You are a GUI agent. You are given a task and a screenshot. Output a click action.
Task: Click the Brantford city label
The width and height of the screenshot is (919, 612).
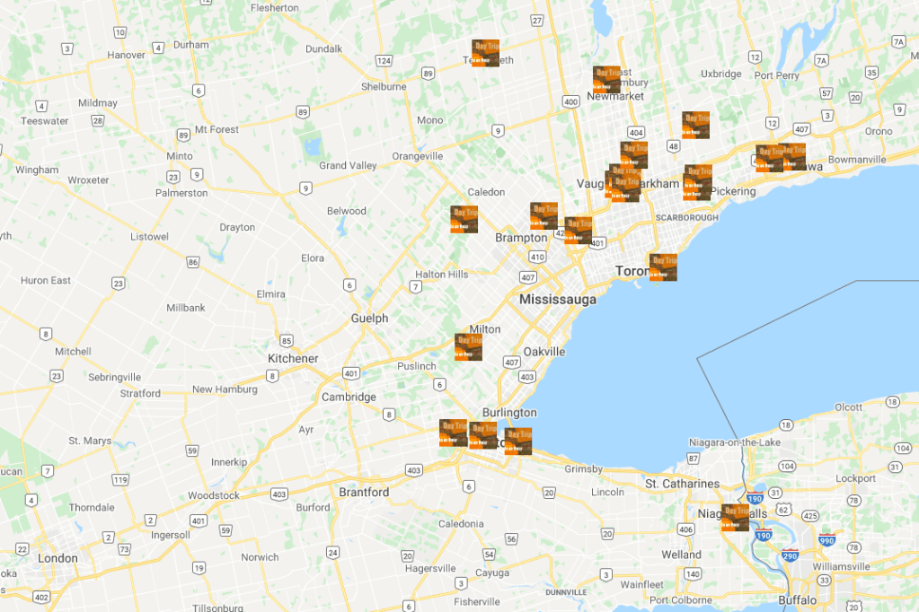(364, 492)
